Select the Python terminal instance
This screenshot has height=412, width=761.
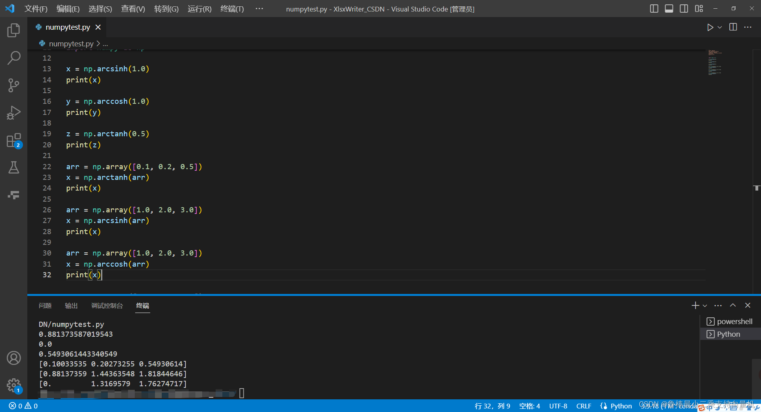tap(730, 334)
